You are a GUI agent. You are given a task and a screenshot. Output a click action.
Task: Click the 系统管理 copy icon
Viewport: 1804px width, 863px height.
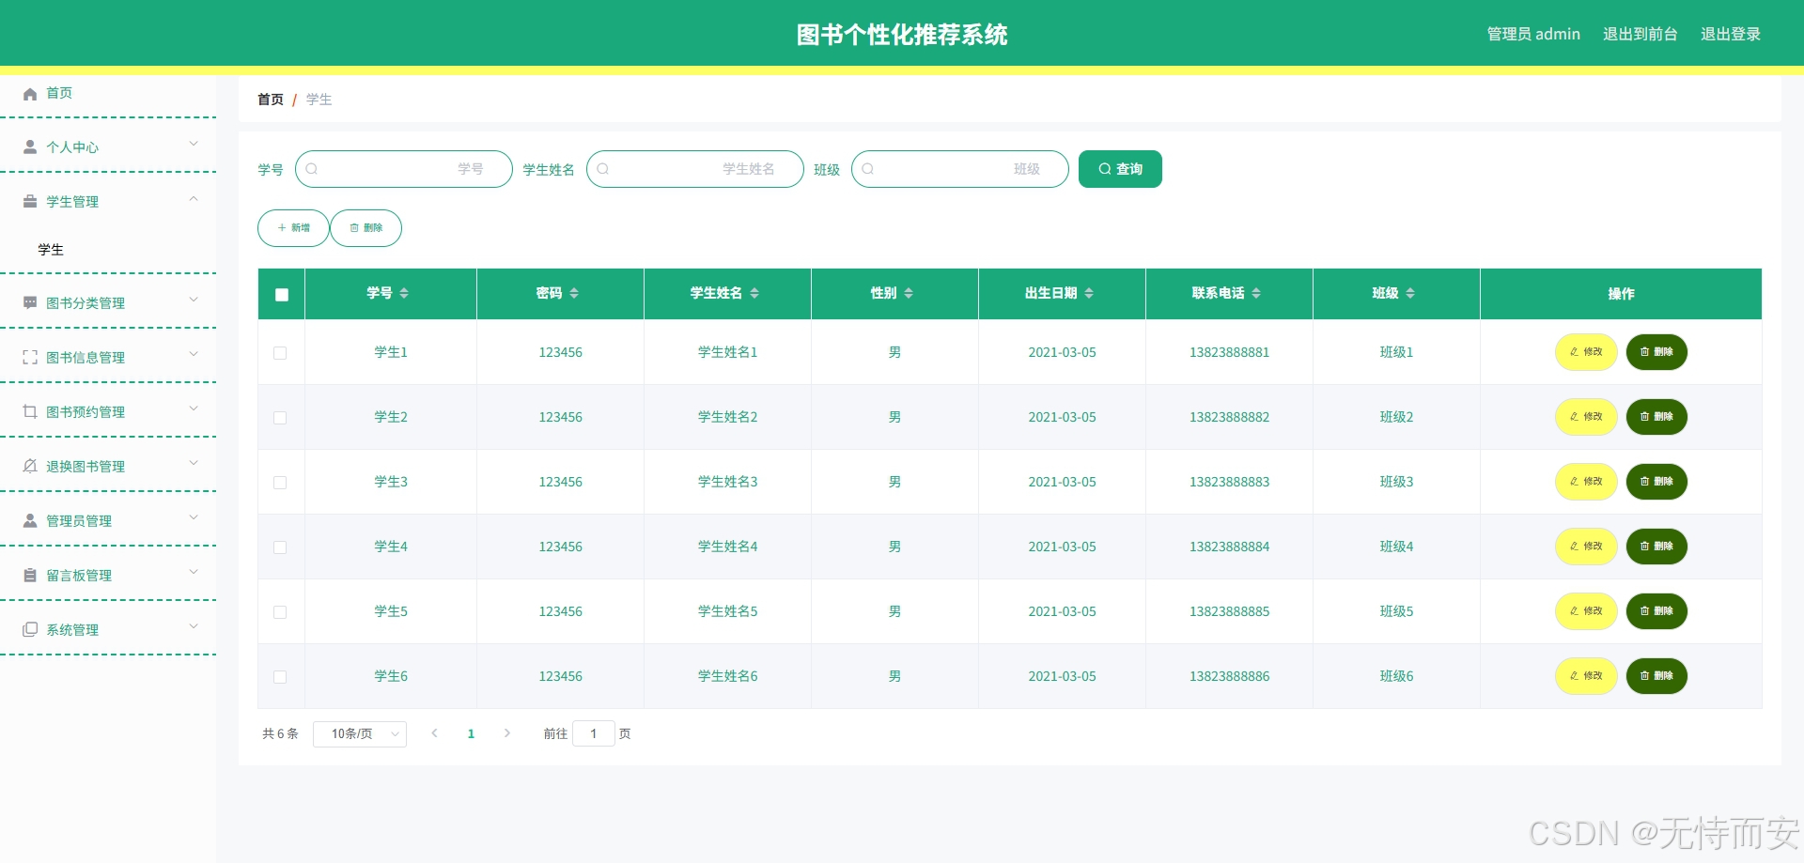point(30,630)
